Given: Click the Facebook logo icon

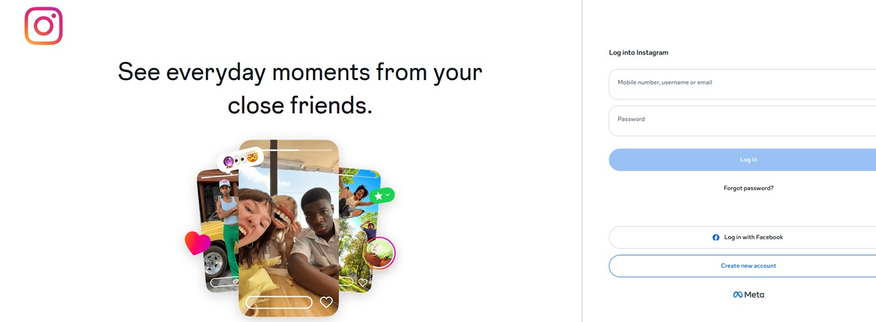Looking at the screenshot, I should 716,238.
